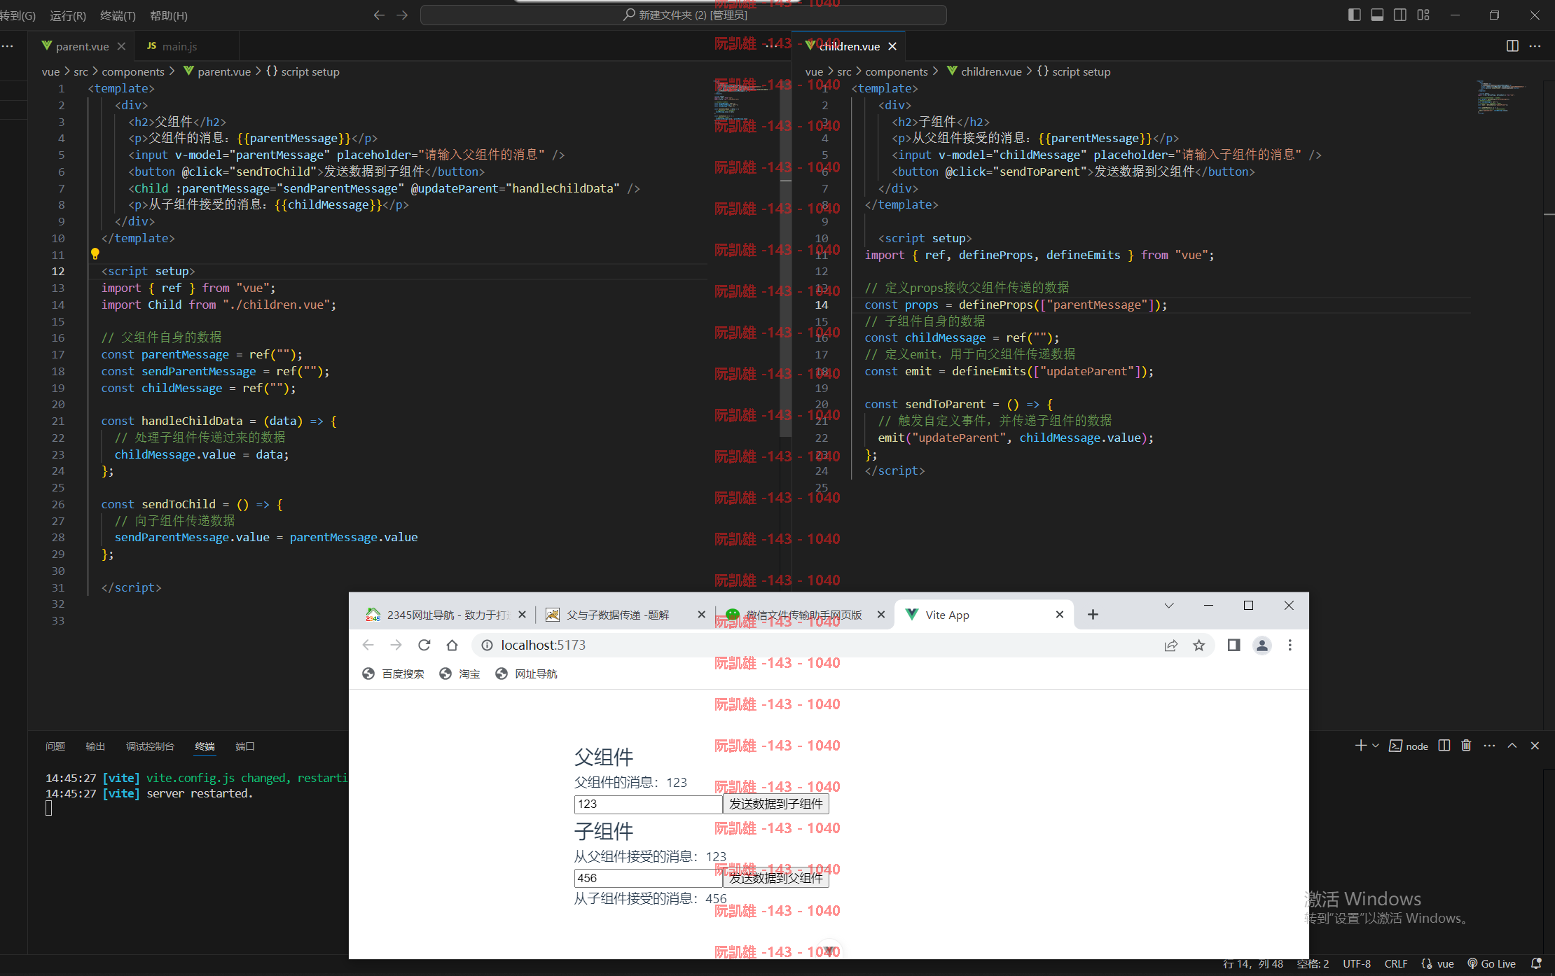The width and height of the screenshot is (1555, 976).
Task: Toggle primary sidebar layout icon in VS Code
Action: click(1354, 15)
